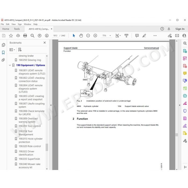
Task: Click the share with others icon
Action: point(184,36)
